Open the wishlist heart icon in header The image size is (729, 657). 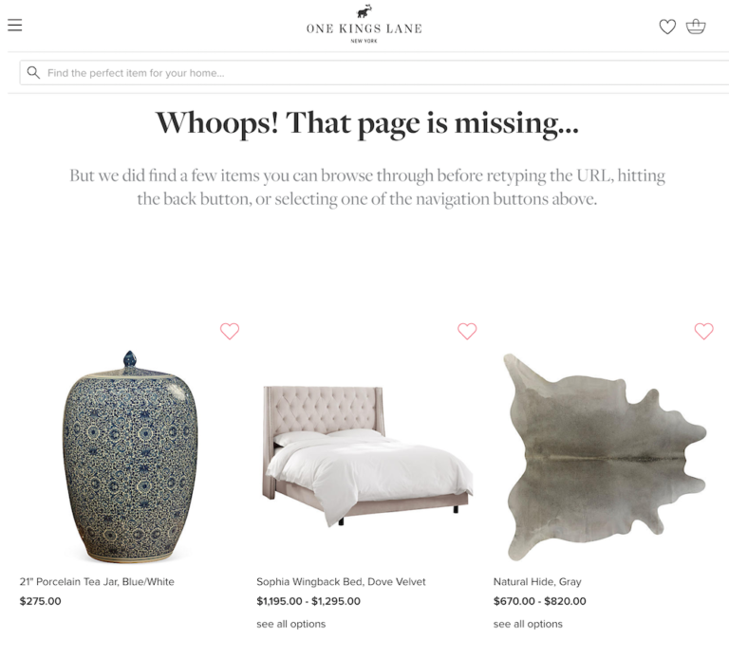[667, 27]
